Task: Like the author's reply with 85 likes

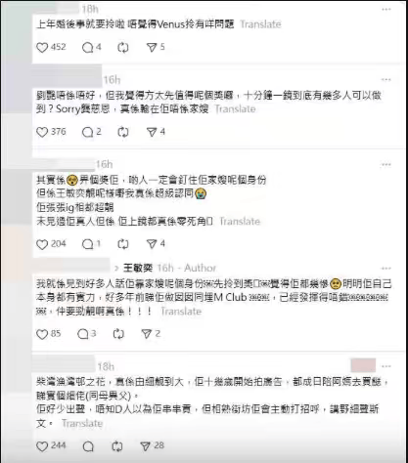Action: 42,334
